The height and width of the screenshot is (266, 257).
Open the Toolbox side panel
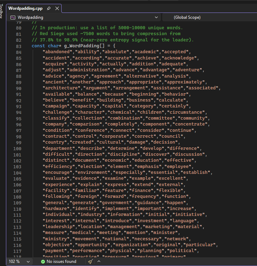pos(1,11)
